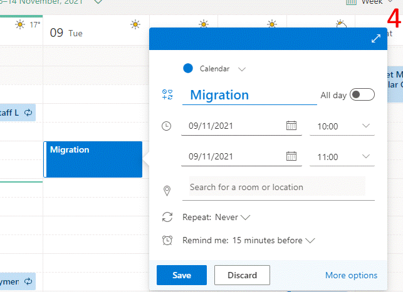Image resolution: width=403 pixels, height=292 pixels.
Task: Open the Week view dropdown
Action: tap(370, 2)
